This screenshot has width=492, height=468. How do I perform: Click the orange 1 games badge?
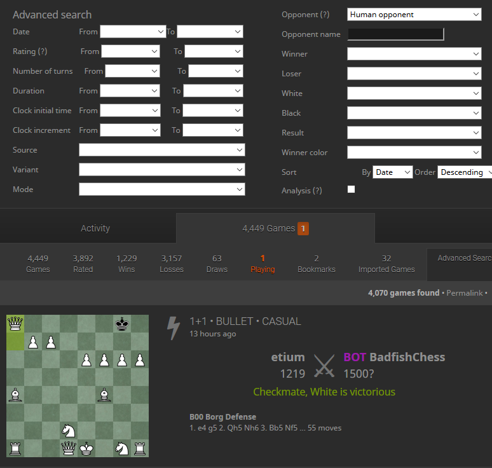pyautogui.click(x=303, y=228)
